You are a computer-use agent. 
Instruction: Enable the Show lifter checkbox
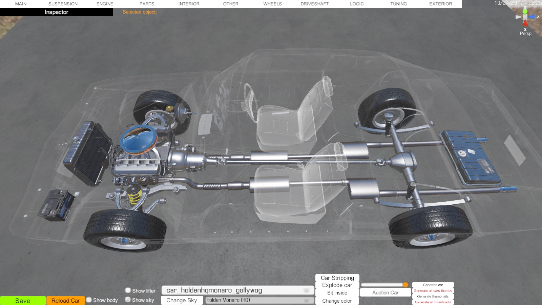128,290
